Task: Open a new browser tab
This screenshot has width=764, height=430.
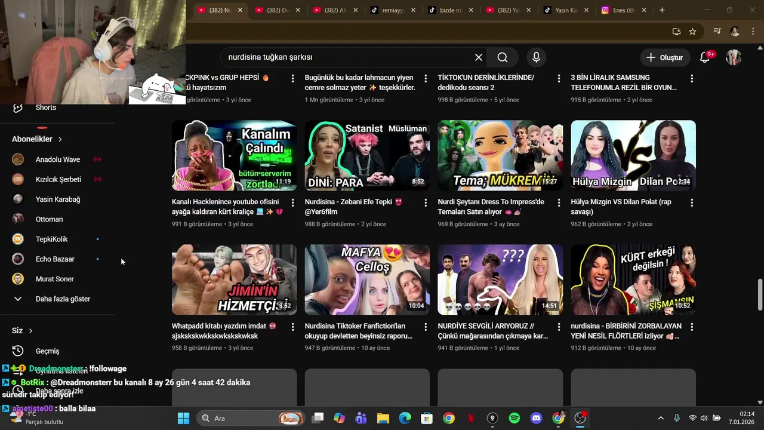Action: pyautogui.click(x=662, y=10)
